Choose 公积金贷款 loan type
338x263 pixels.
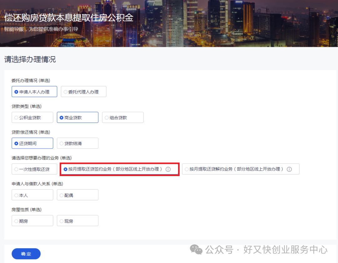pyautogui.click(x=32, y=118)
